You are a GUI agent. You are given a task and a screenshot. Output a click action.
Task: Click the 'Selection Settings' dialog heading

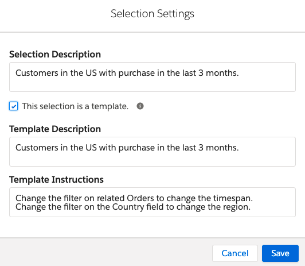pos(152,14)
